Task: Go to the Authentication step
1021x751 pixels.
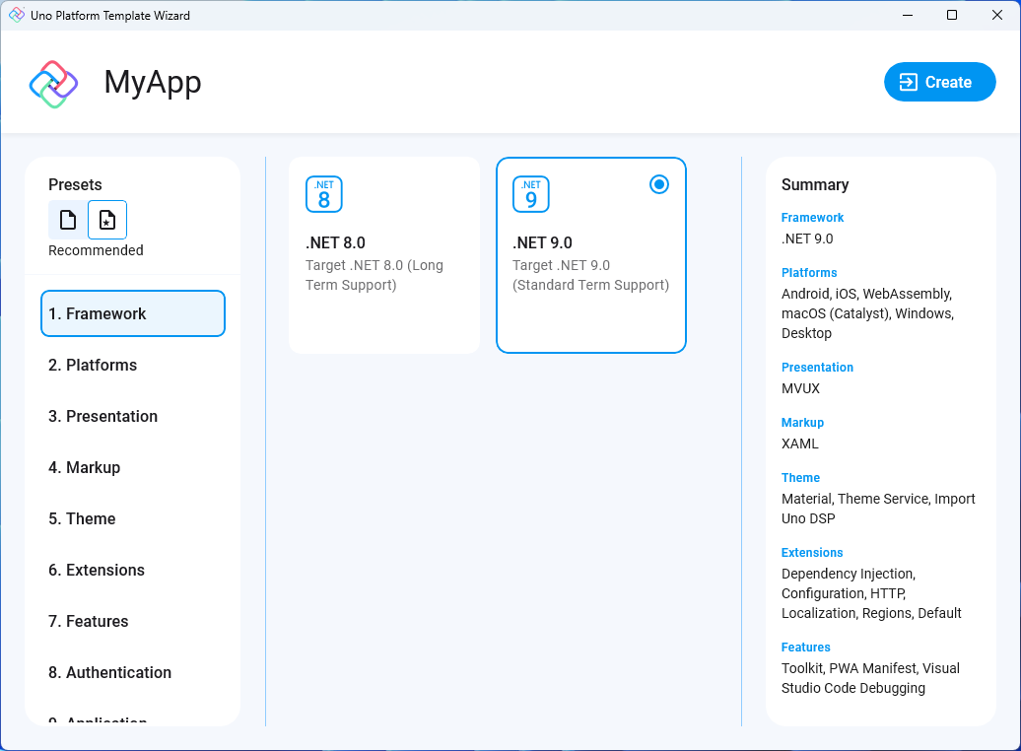Action: click(108, 672)
